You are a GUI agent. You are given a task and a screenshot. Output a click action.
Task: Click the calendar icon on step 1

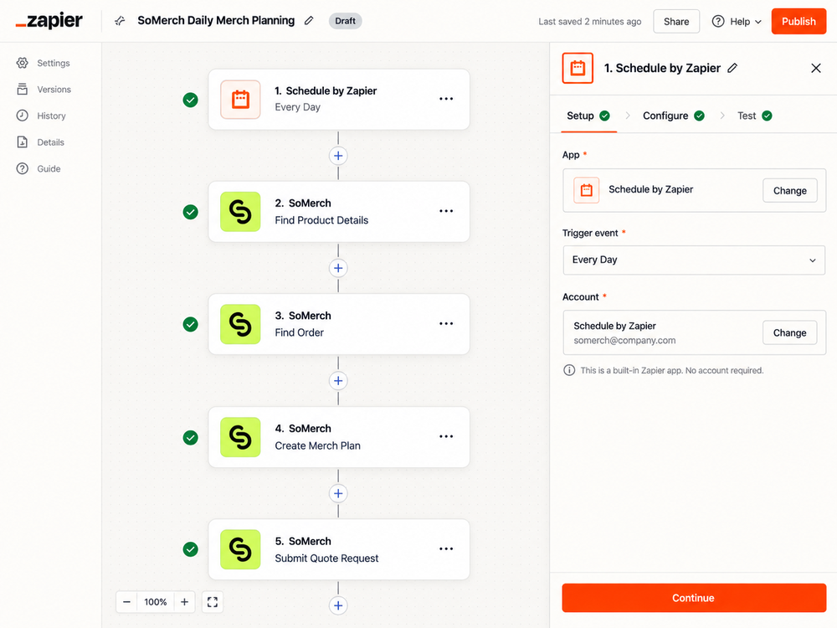coord(240,100)
